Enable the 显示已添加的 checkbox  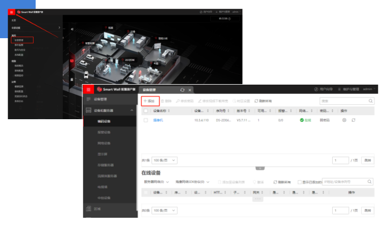tap(300, 182)
